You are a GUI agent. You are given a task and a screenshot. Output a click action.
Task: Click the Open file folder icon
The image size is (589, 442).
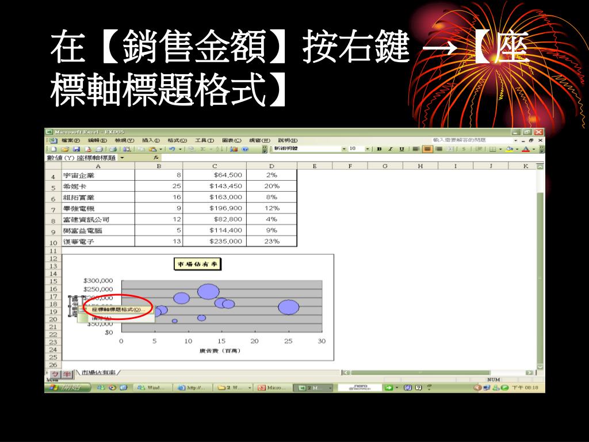pyautogui.click(x=65, y=149)
